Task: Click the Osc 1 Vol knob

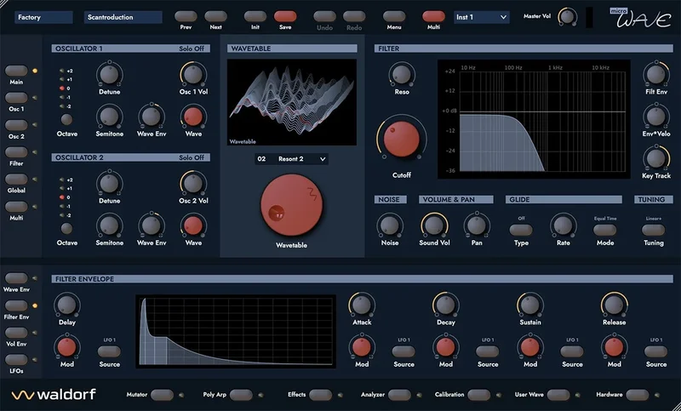Action: point(193,74)
